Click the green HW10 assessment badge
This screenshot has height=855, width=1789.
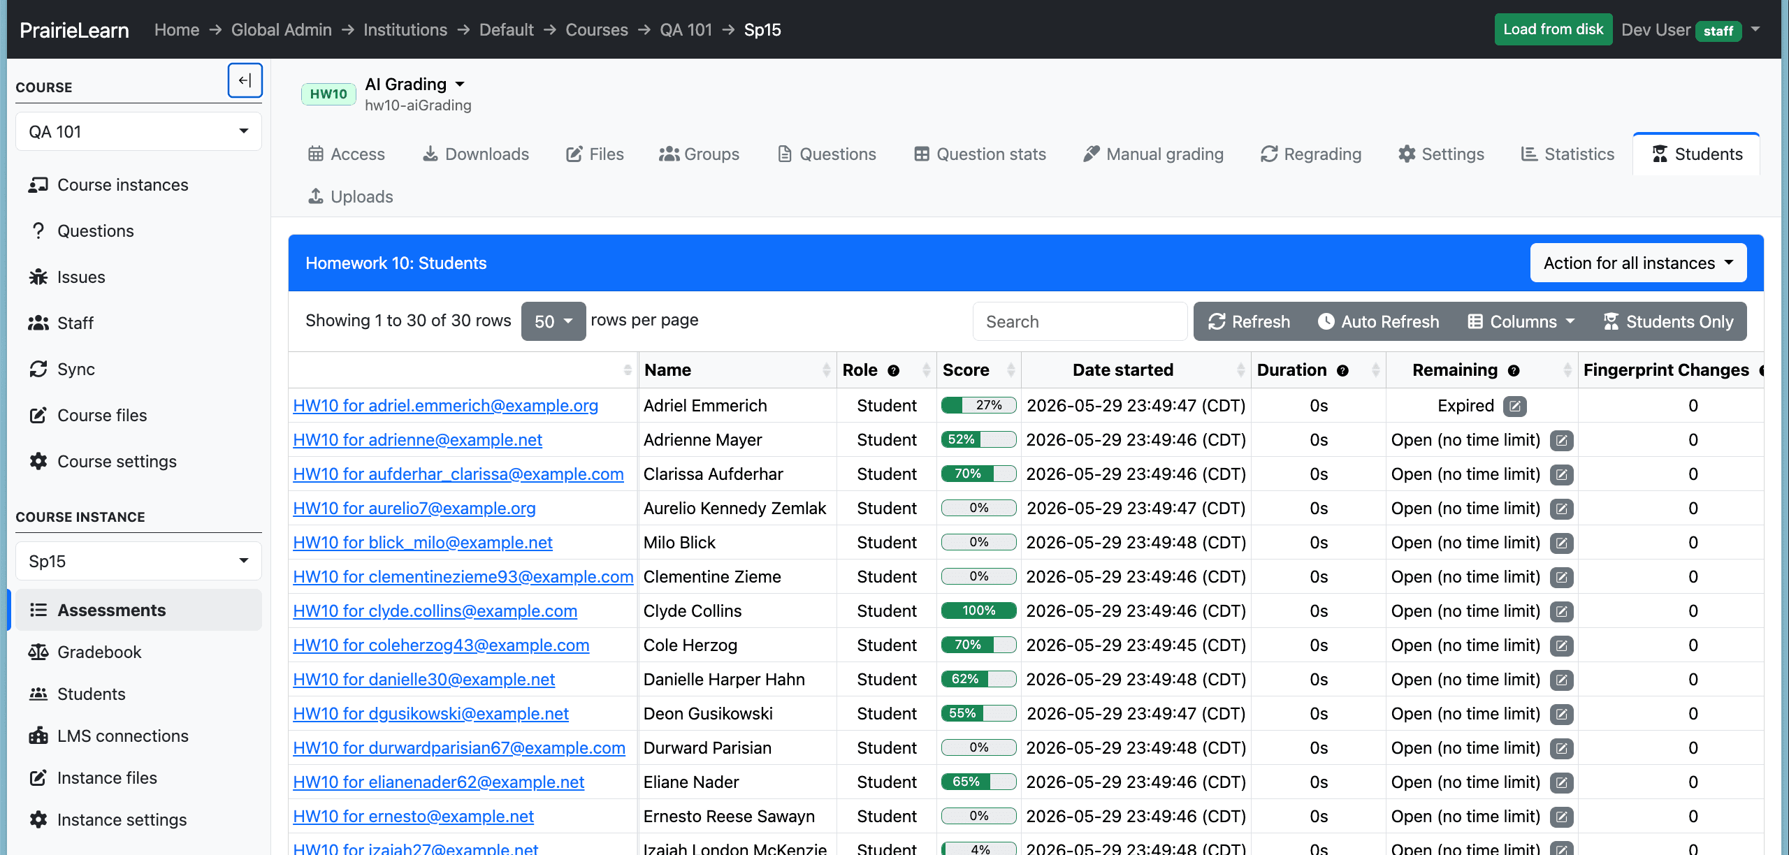coord(328,94)
